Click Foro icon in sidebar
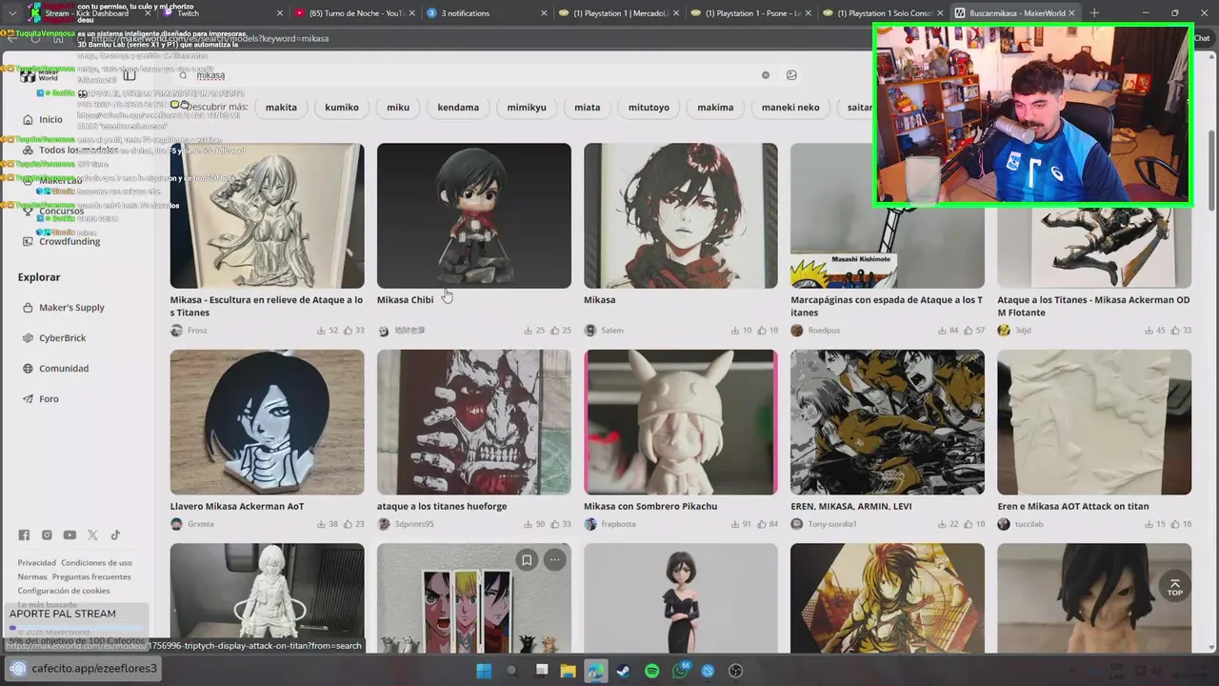Viewport: 1219px width, 686px height. tap(29, 399)
